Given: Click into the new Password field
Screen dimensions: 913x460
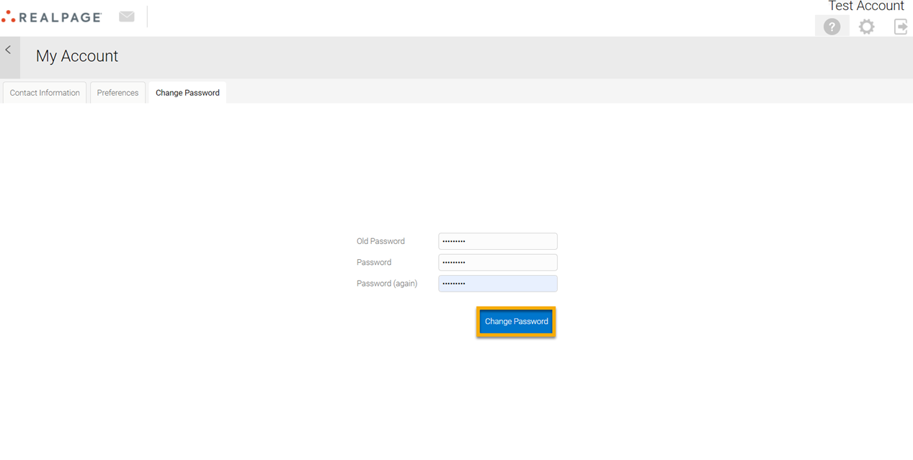Looking at the screenshot, I should [x=497, y=262].
